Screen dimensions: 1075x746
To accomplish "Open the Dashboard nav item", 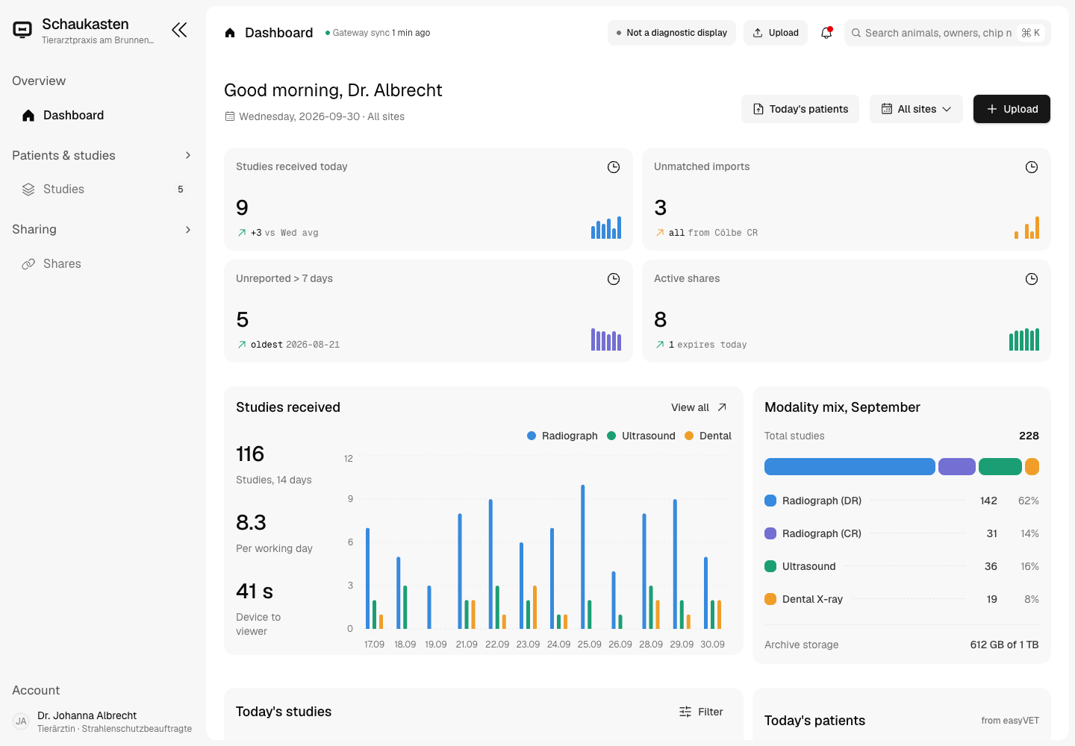I will [x=102, y=115].
